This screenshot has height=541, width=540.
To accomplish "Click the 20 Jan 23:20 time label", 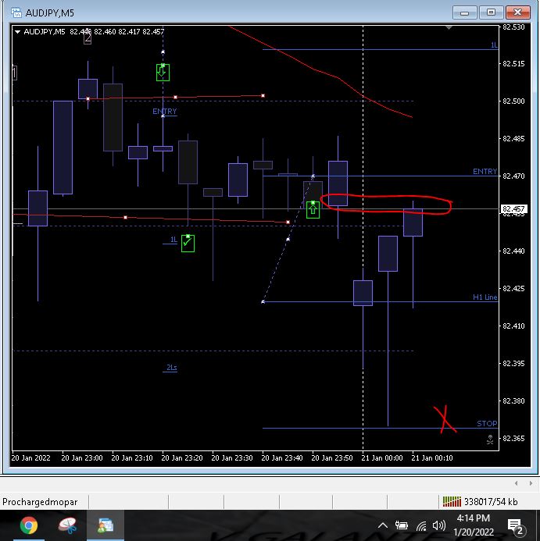I will click(x=182, y=457).
